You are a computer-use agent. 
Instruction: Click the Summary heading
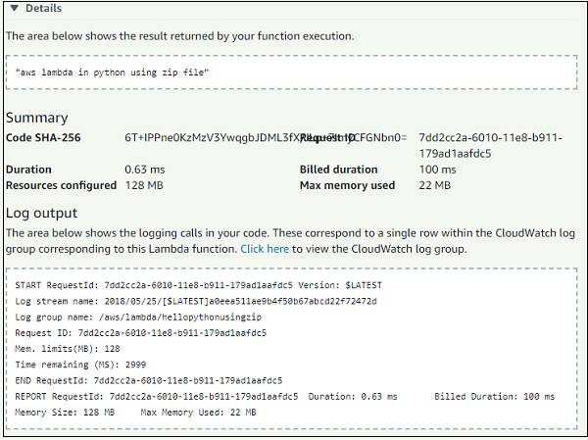click(37, 118)
